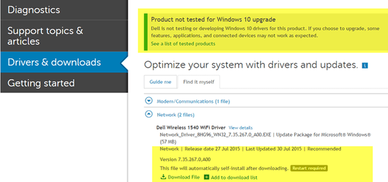Click Dell Wireless 1540 WiFi Driver title

[x=191, y=128]
